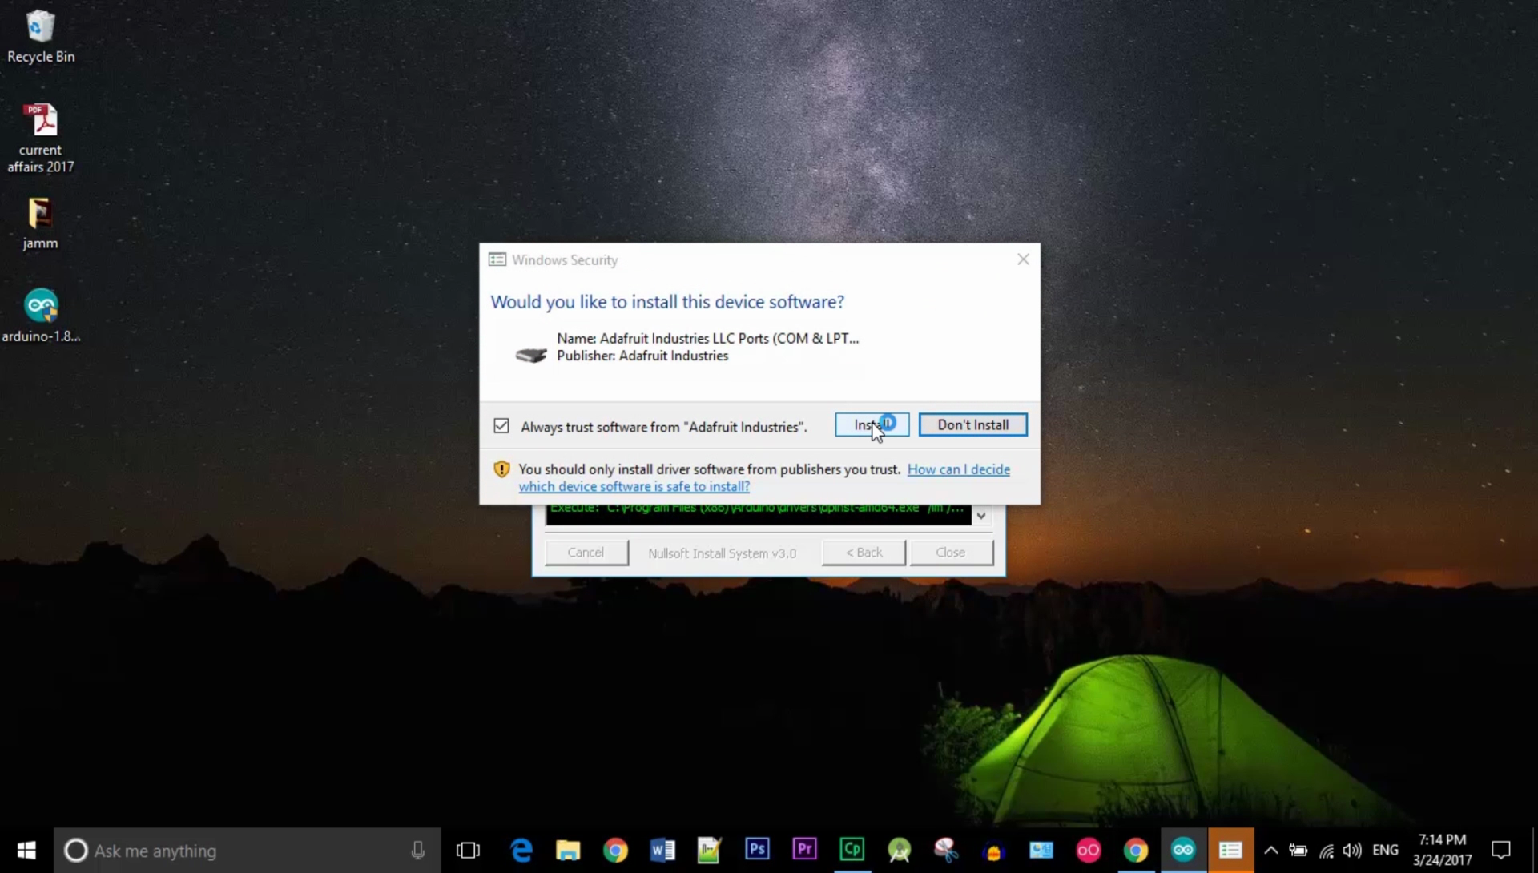Click the installer log scrollbar down arrow
The height and width of the screenshot is (873, 1538).
981,516
